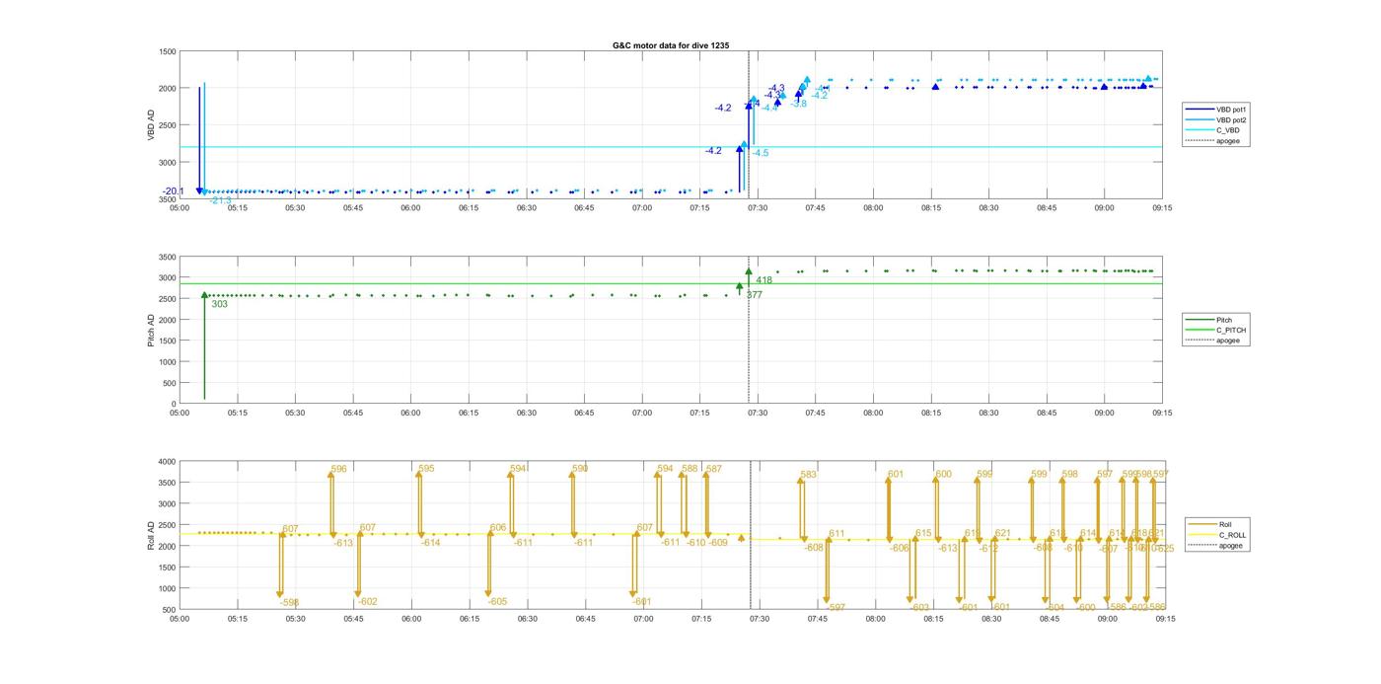Viewport: 1381px width, 684px height.
Task: Click the '1500' y-axis tick of VBD plot
Action: [x=169, y=51]
